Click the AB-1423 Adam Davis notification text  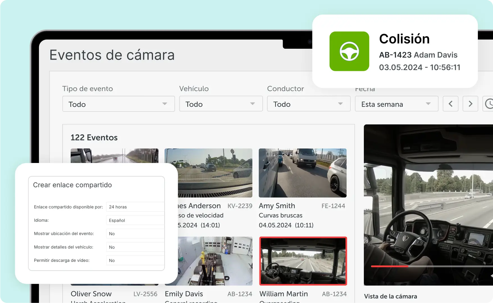point(418,55)
